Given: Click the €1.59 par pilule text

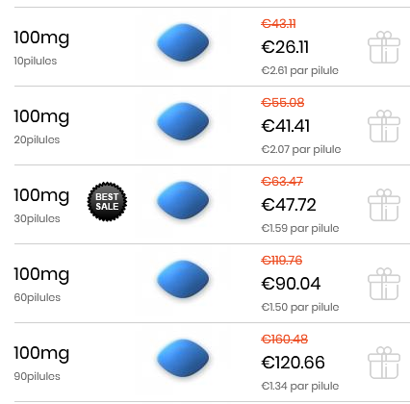Looking at the screenshot, I should pos(300,228).
